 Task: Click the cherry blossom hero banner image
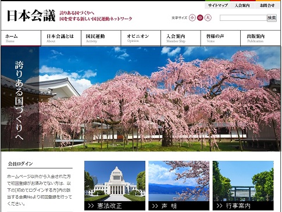141,99
